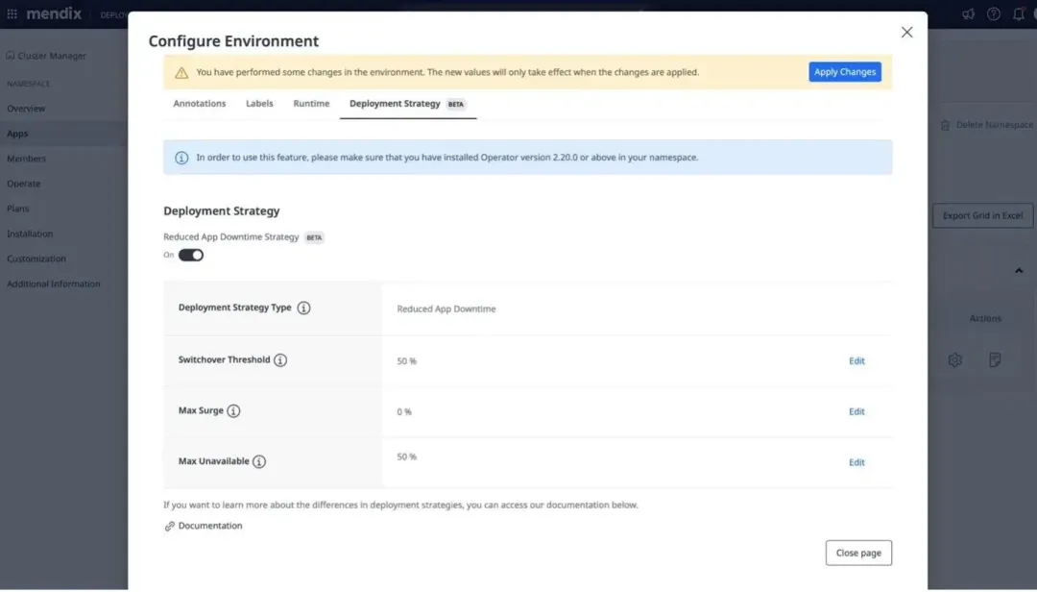Select the Deployment Strategy tab

click(x=408, y=104)
